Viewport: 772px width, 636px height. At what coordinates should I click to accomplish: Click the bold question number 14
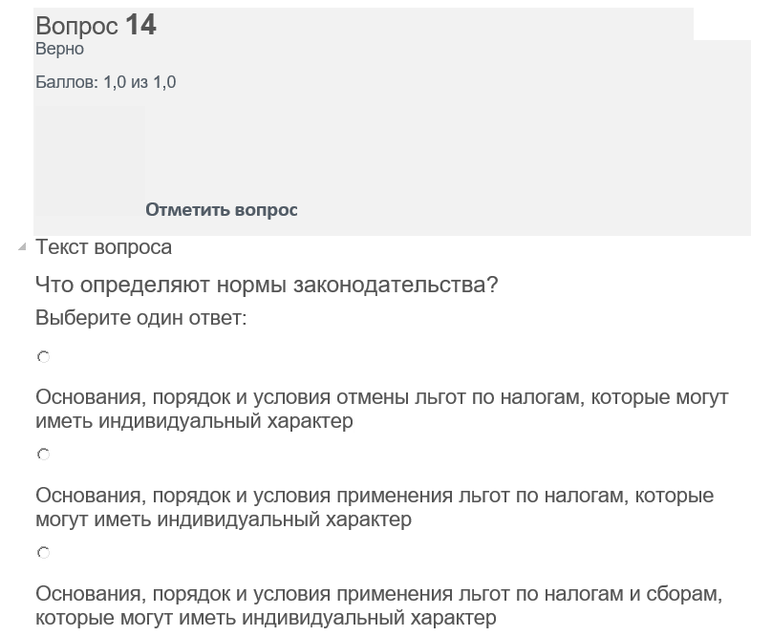(140, 25)
